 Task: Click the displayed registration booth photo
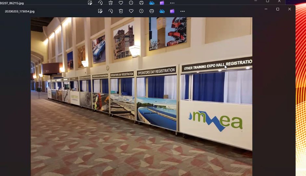pyautogui.click(x=141, y=96)
